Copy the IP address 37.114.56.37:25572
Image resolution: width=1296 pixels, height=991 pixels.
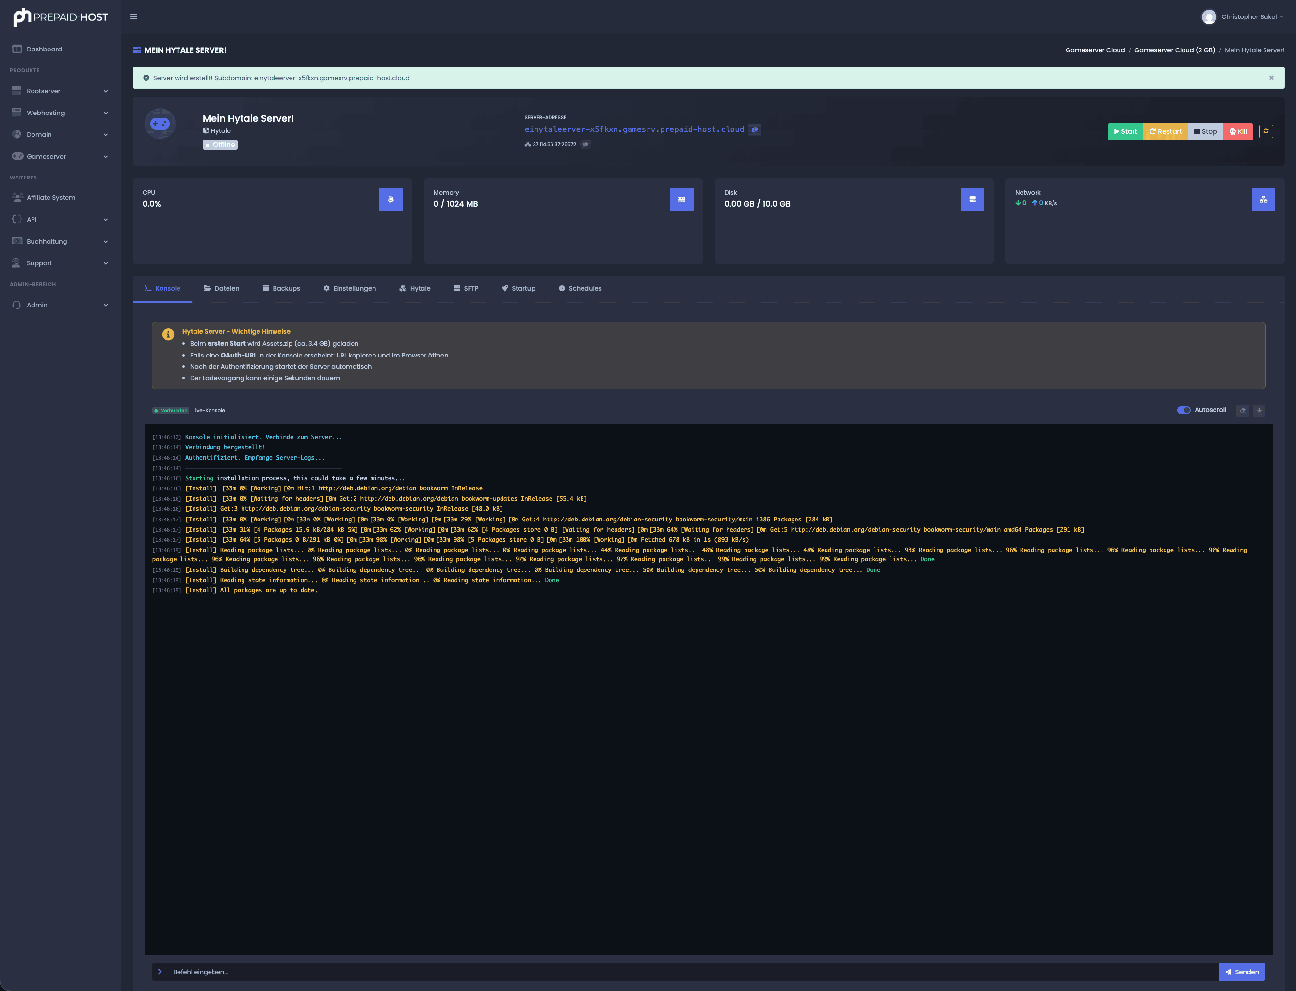585,144
